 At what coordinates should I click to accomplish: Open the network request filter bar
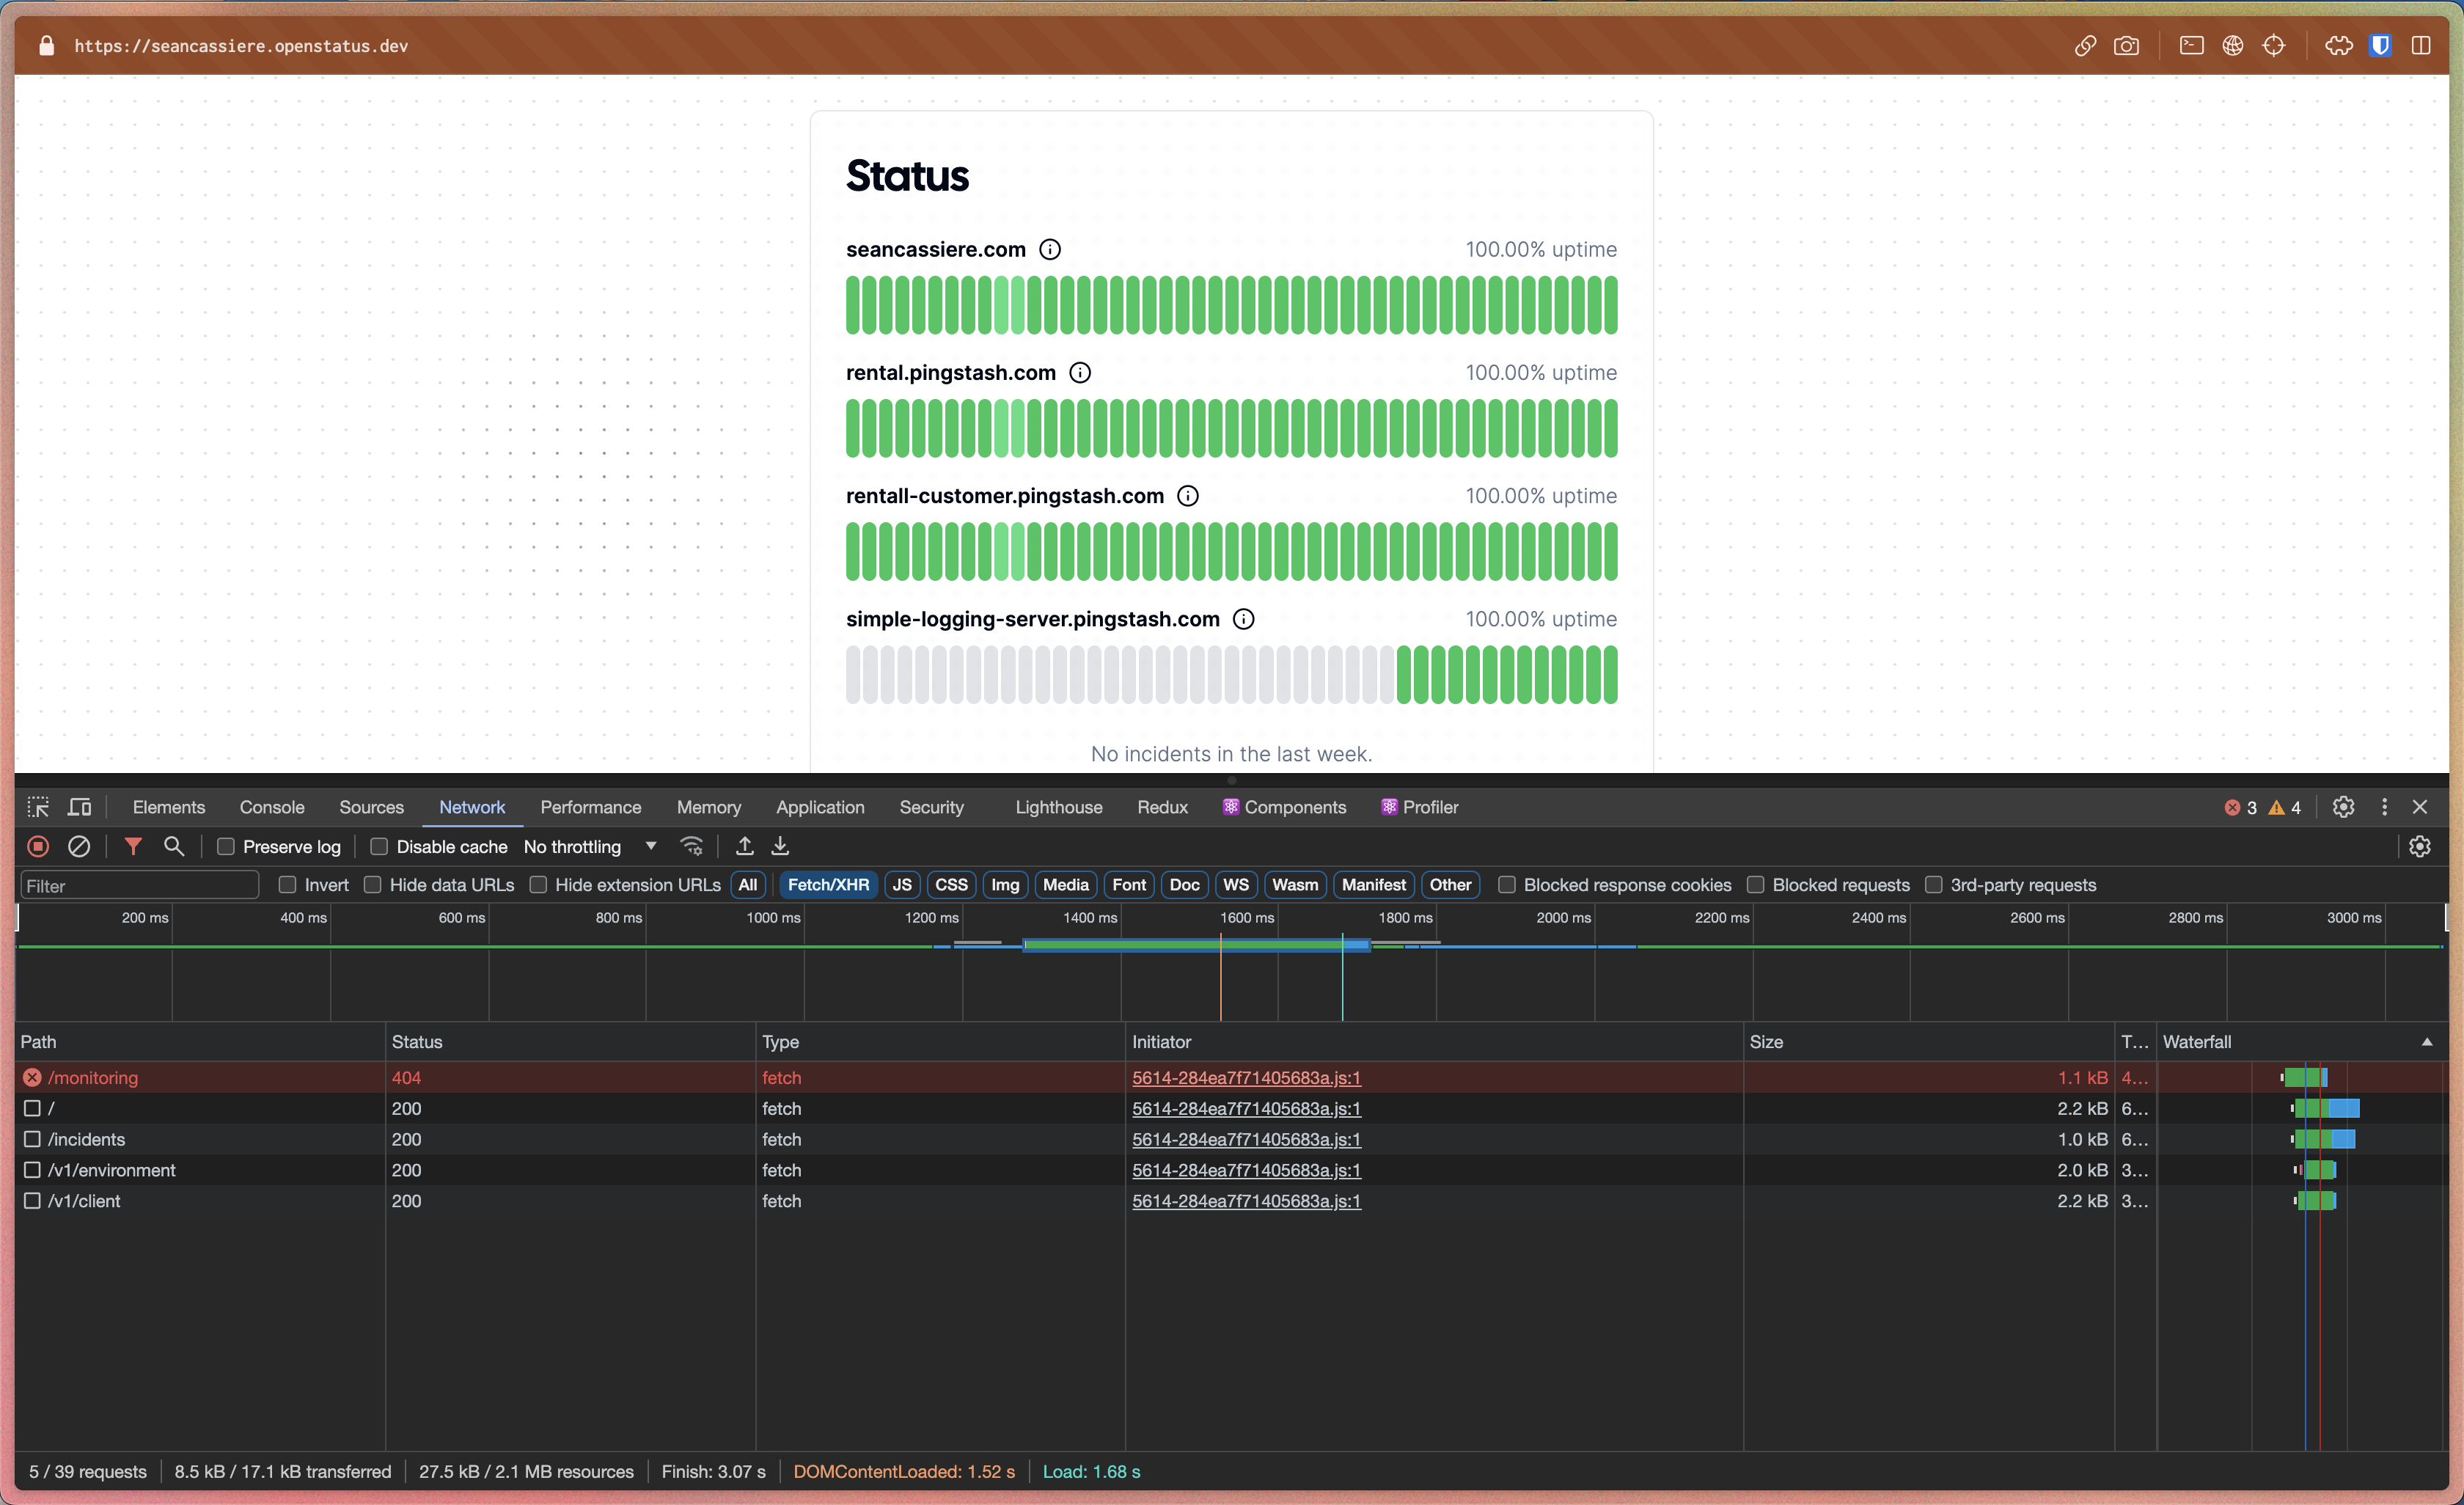coord(133,846)
